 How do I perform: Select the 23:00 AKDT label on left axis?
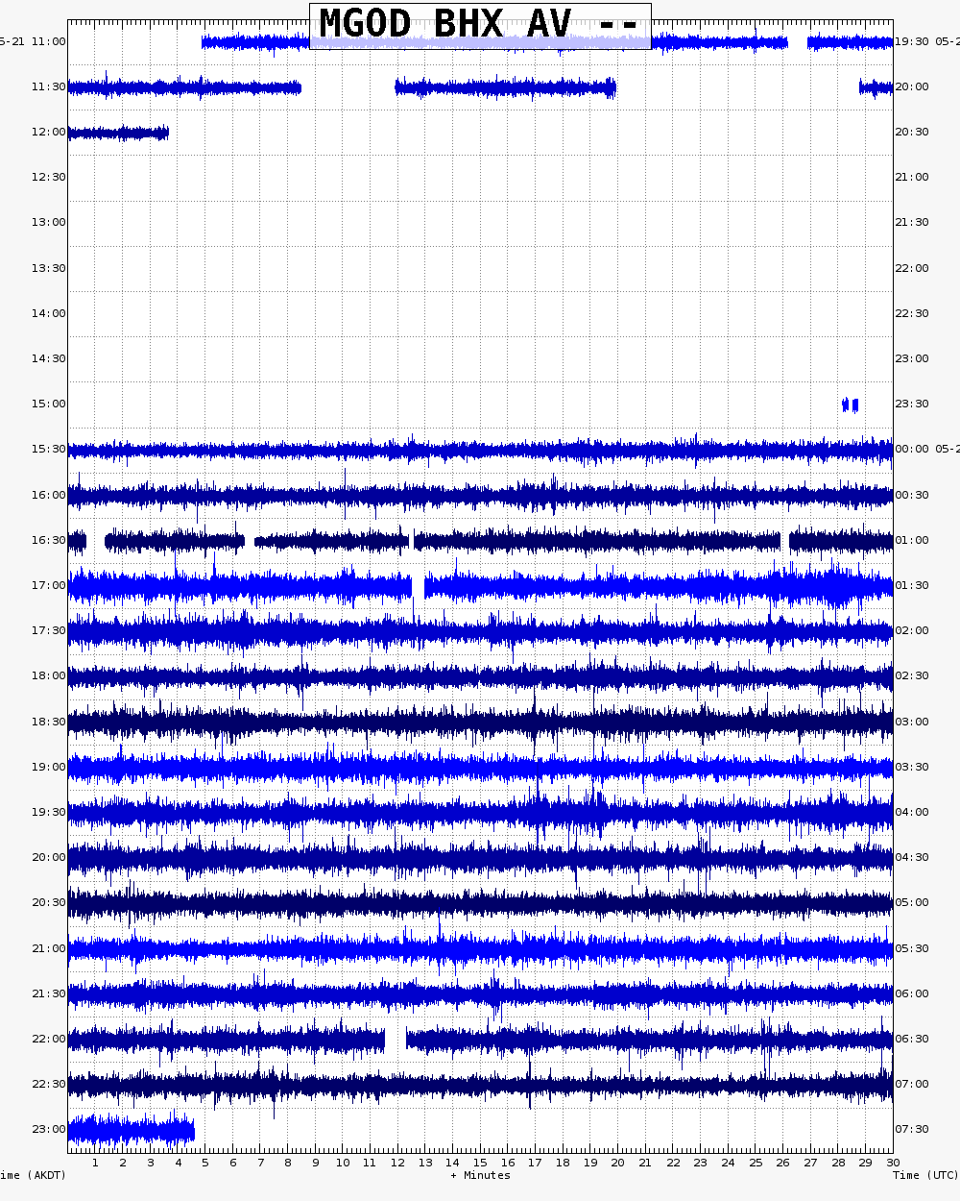point(48,1129)
